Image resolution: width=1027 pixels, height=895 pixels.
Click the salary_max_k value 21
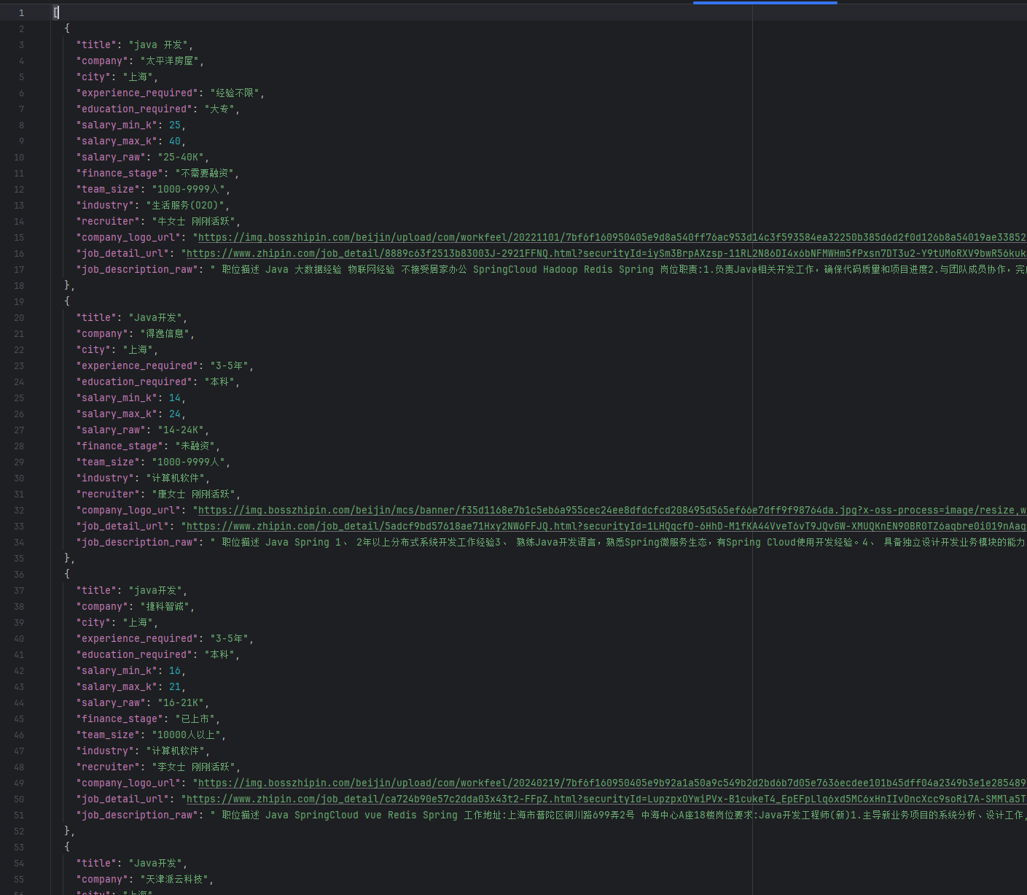pyautogui.click(x=175, y=686)
